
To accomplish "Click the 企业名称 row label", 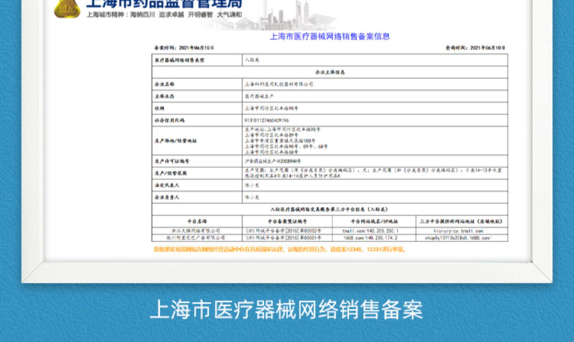I will (165, 84).
